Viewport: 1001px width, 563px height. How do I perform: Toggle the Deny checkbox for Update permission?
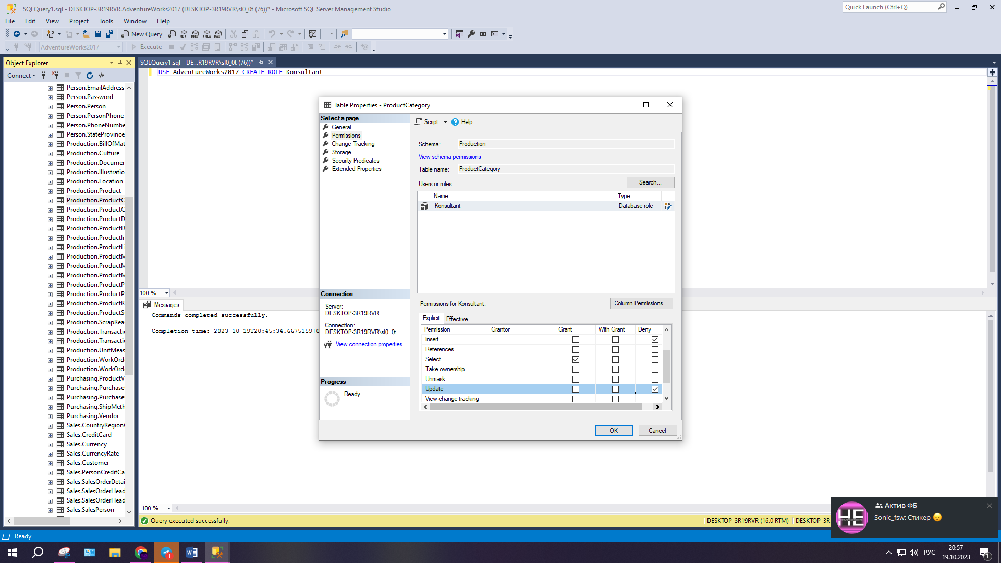point(655,389)
